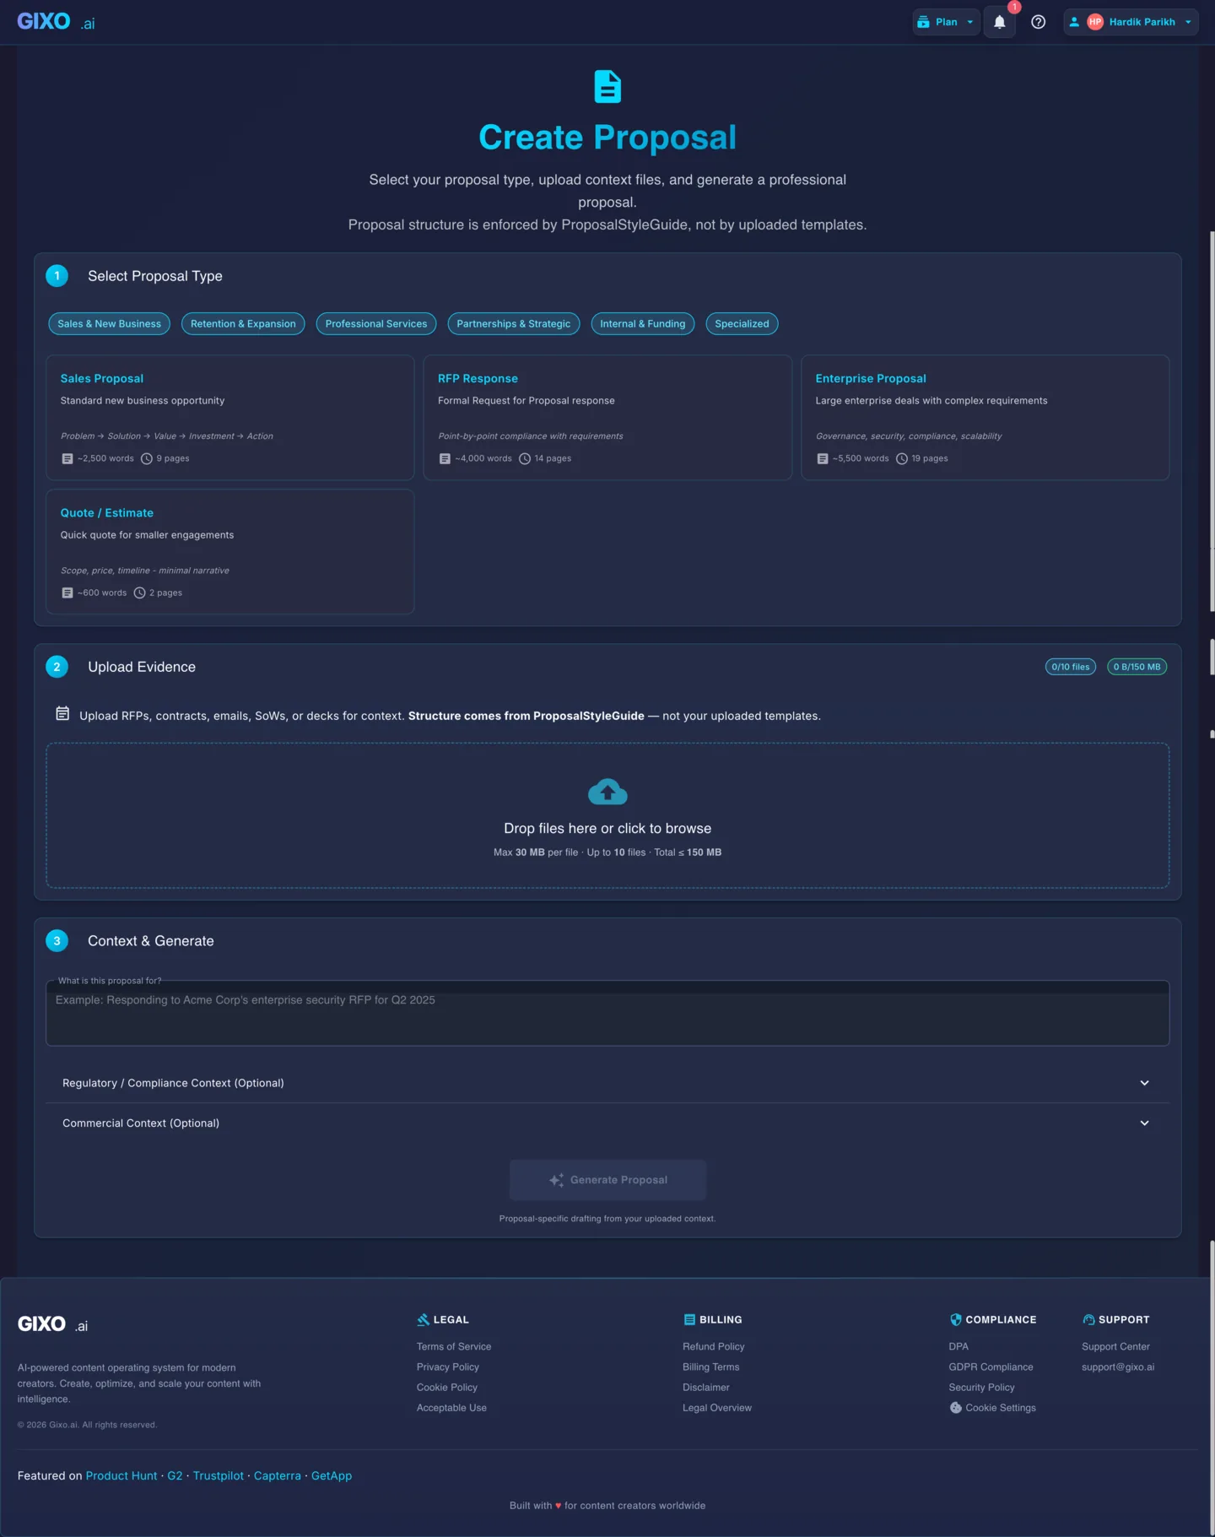Open Disclaimer link
Screen dimensions: 1215x1537
click(x=705, y=1387)
